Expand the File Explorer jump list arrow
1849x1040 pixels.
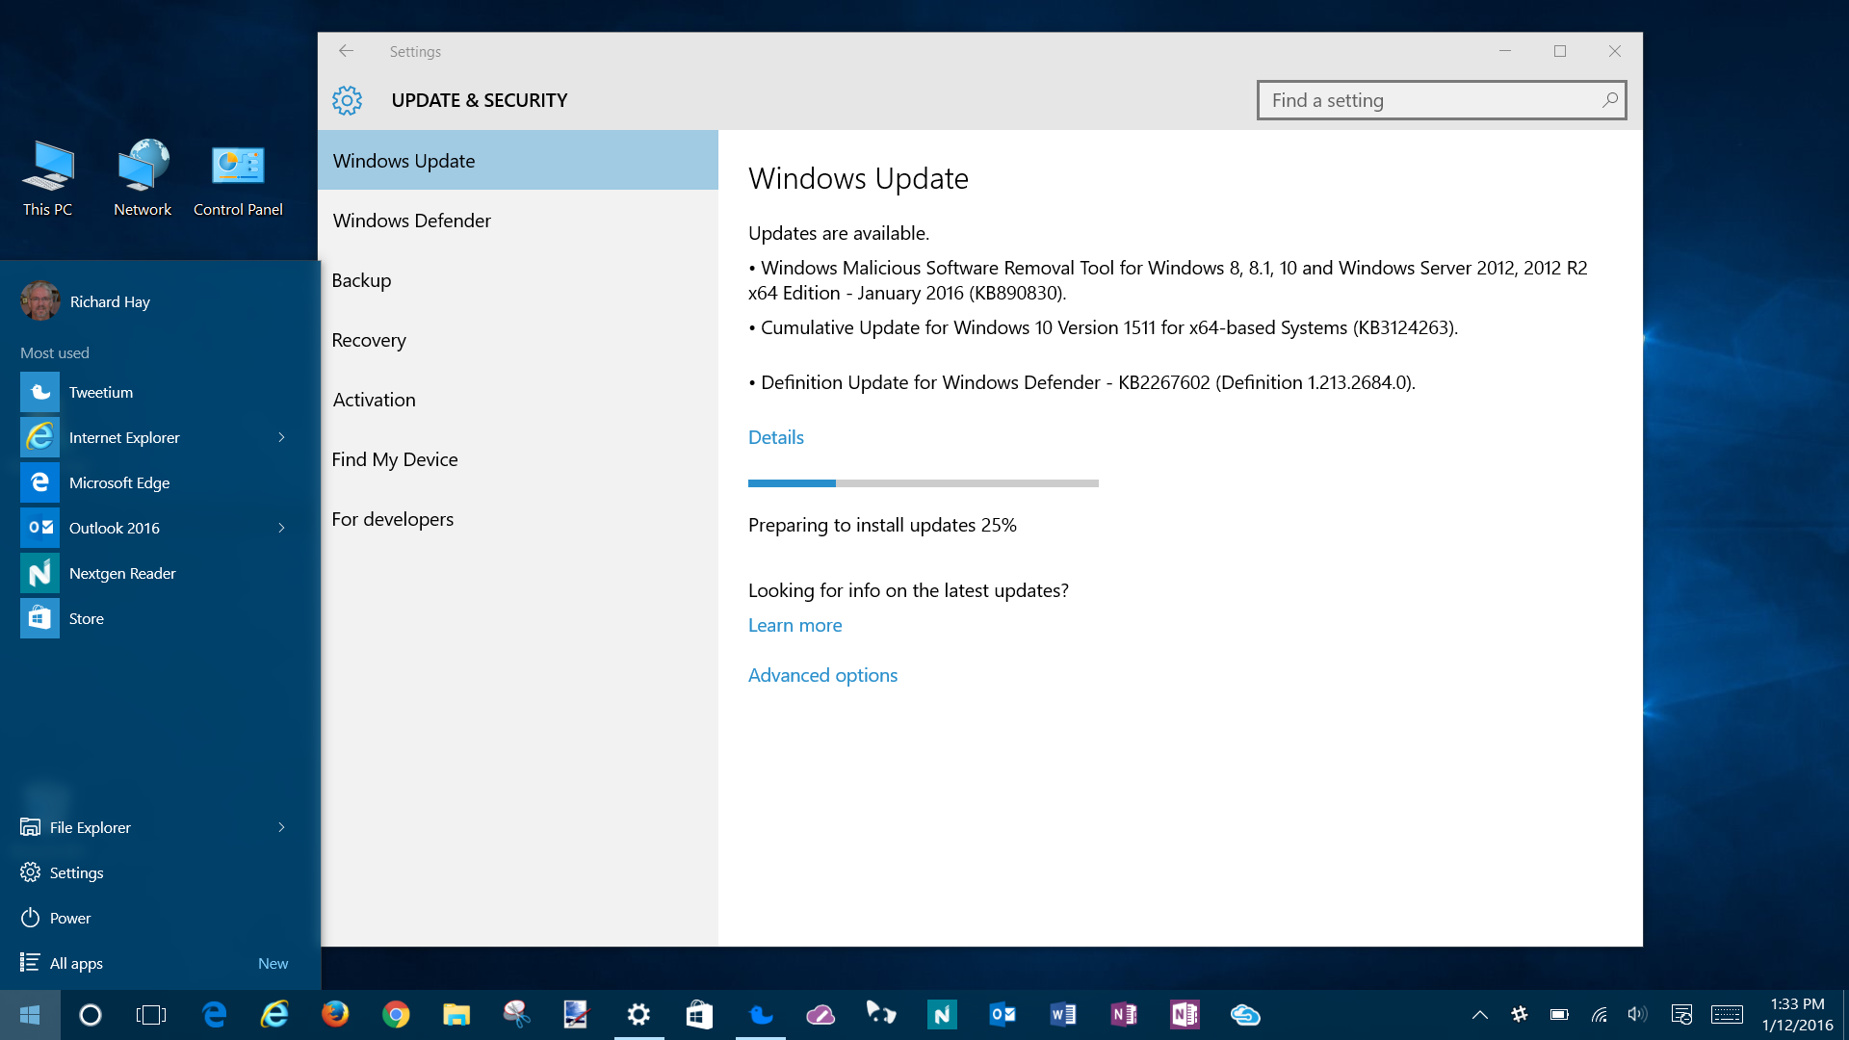pyautogui.click(x=280, y=827)
